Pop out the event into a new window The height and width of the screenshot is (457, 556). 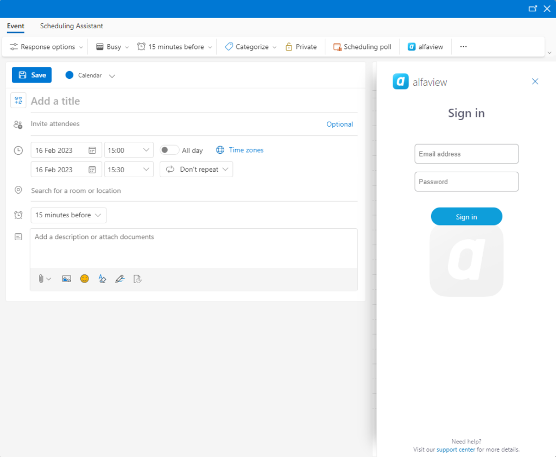click(x=533, y=8)
